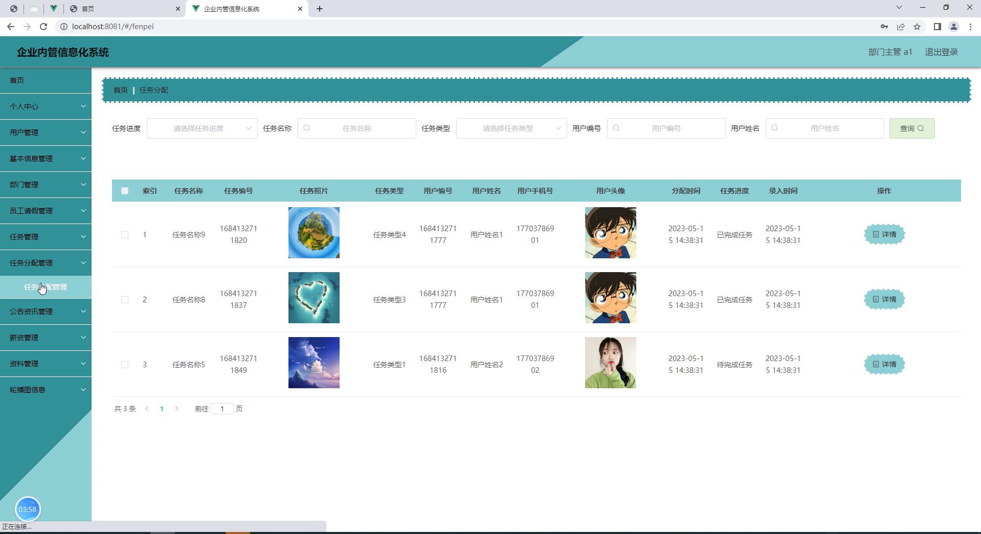Expand 用户管理 sidebar menu
The width and height of the screenshot is (981, 534).
(46, 132)
